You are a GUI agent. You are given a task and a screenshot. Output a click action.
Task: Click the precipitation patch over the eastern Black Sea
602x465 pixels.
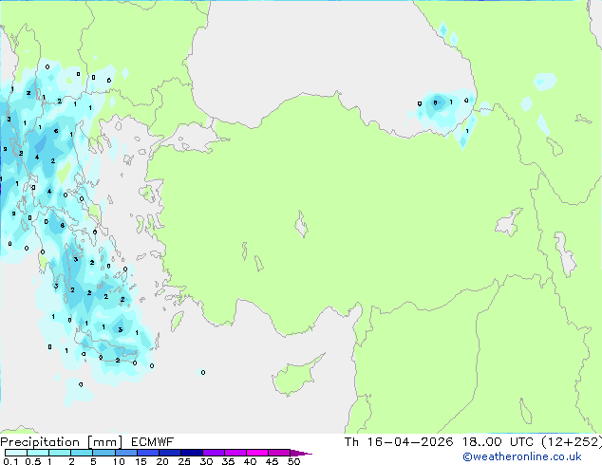coord(440,109)
